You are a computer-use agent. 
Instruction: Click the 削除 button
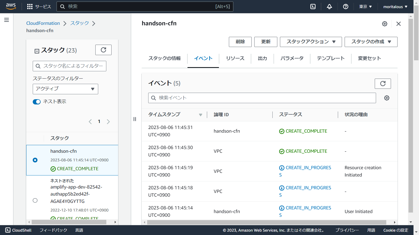click(x=240, y=42)
